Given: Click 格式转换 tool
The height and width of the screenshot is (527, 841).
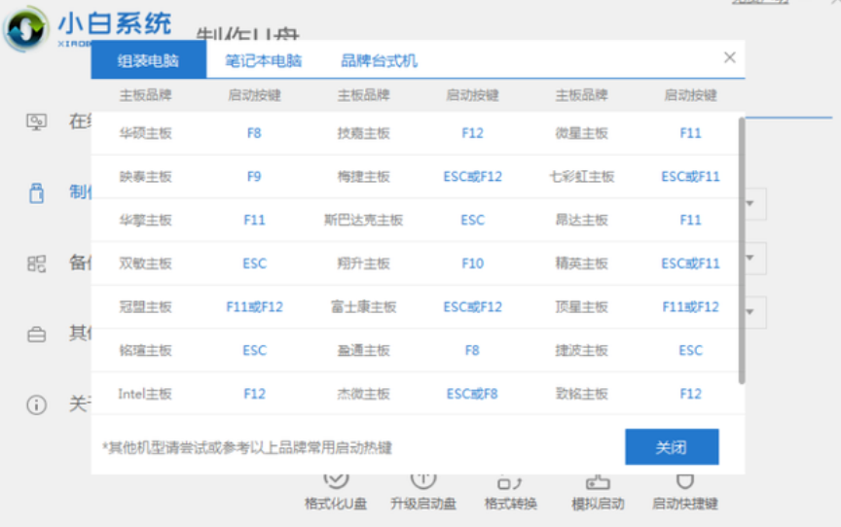Looking at the screenshot, I should [x=510, y=491].
